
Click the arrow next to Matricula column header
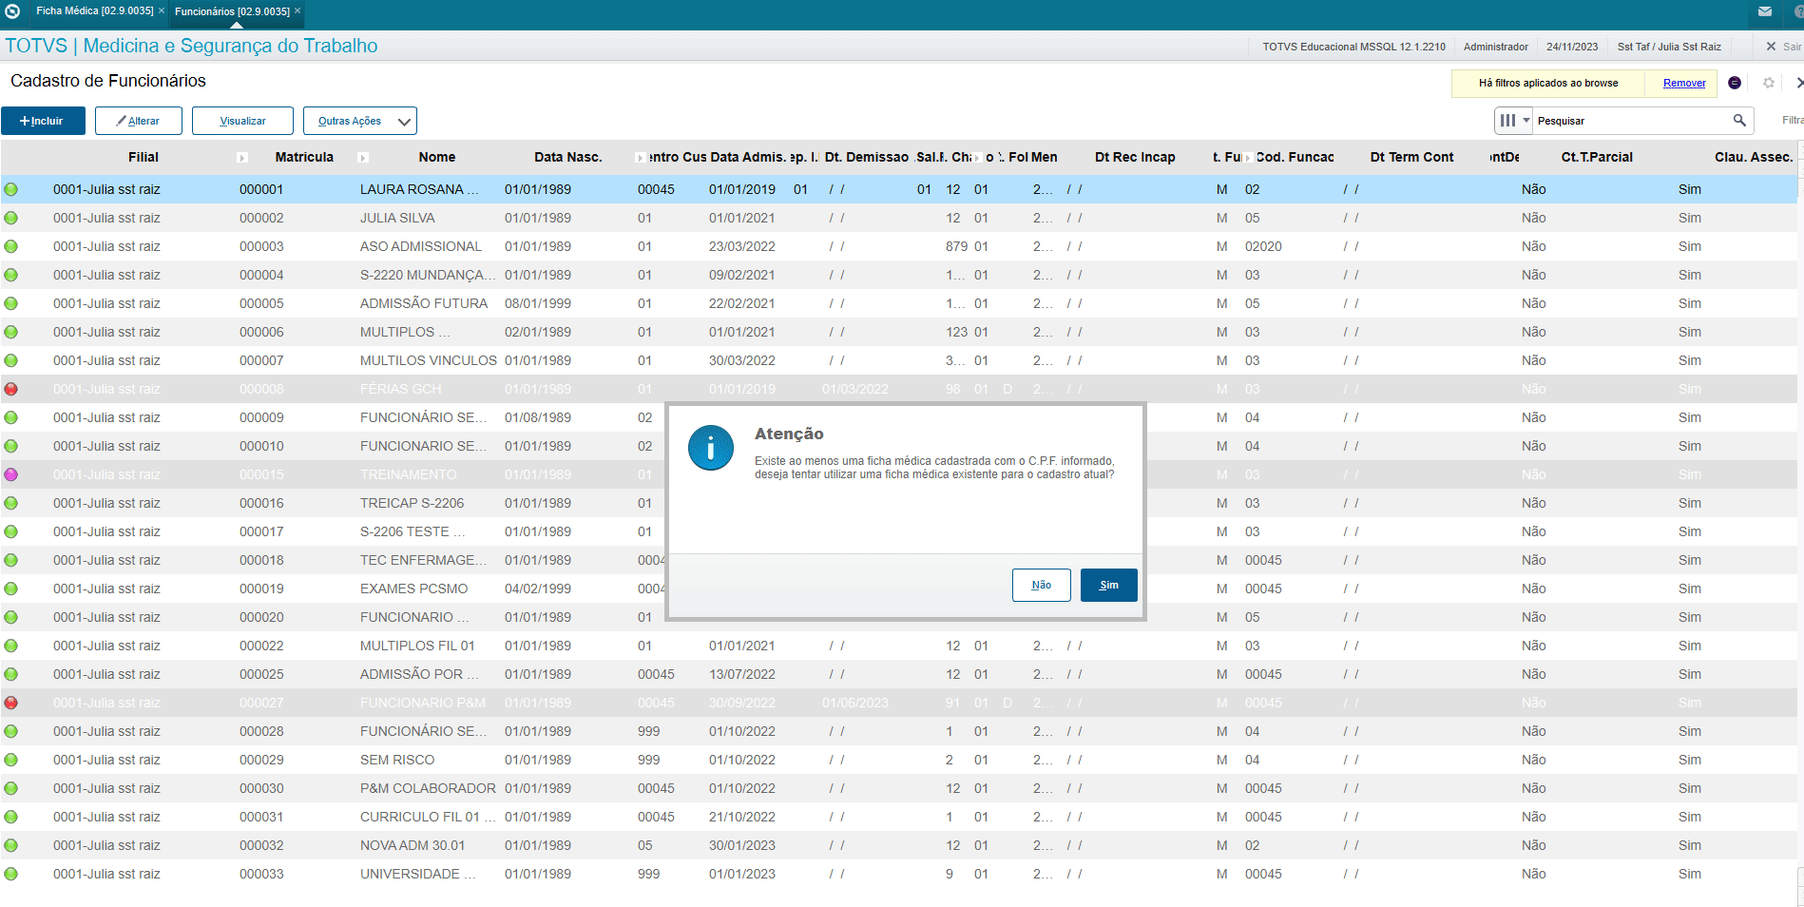(363, 158)
